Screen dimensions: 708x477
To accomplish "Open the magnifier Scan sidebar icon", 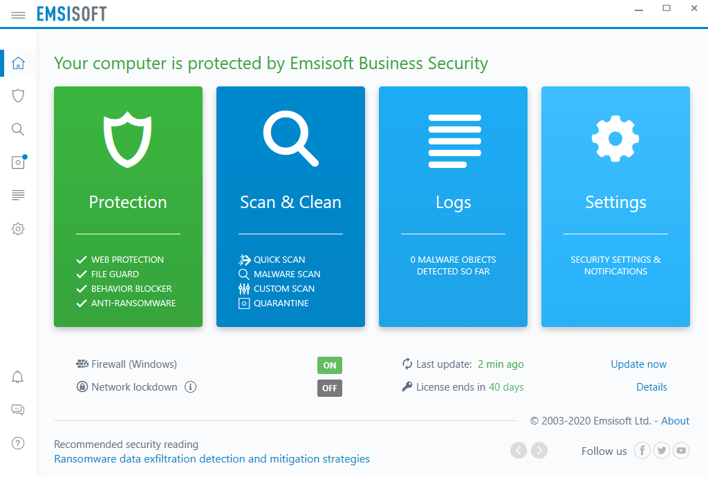I will tap(18, 129).
